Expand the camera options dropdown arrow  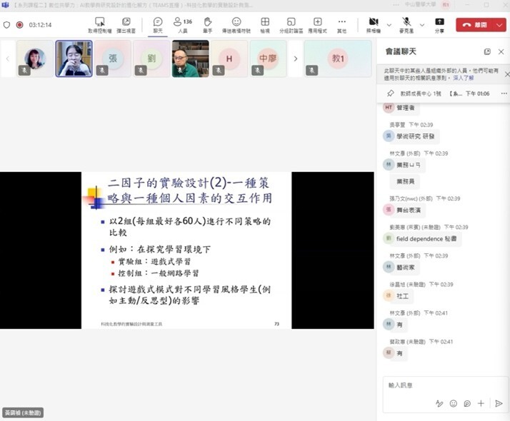[389, 24]
